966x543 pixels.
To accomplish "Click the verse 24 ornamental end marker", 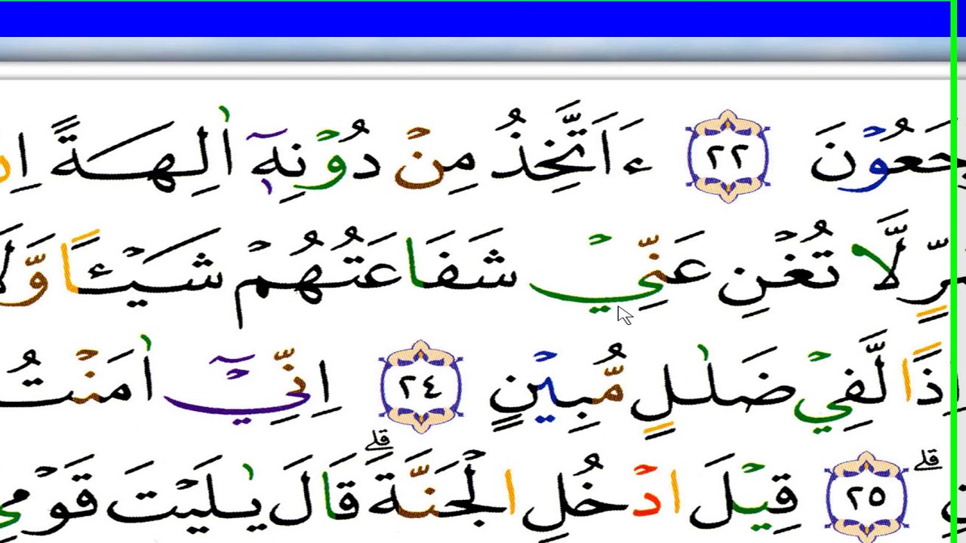I will point(420,387).
